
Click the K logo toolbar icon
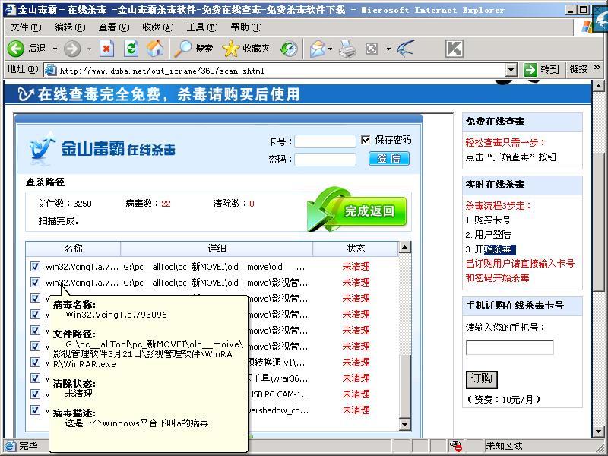pos(454,49)
